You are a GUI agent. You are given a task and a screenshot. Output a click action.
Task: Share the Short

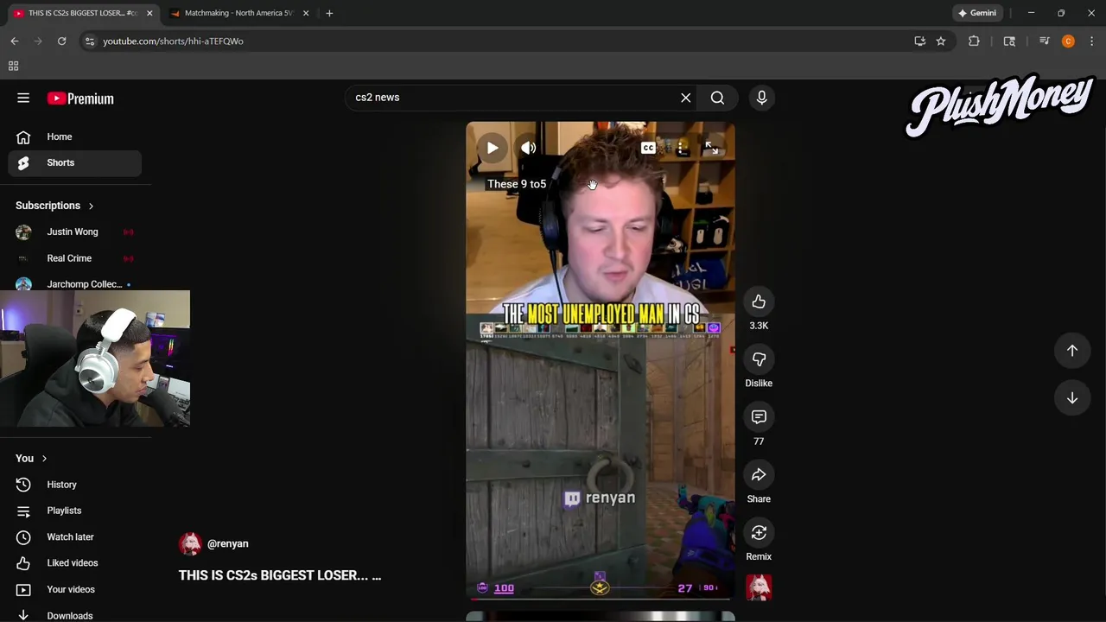click(759, 475)
